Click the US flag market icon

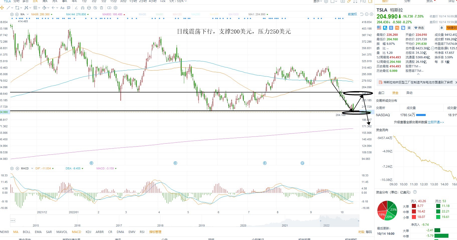379,28
